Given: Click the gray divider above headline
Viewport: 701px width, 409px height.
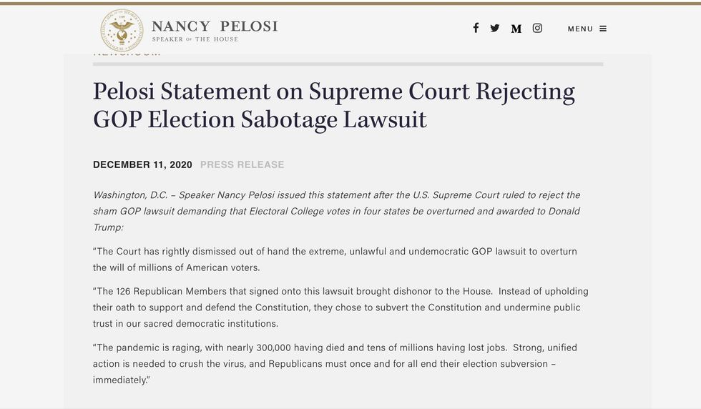Looking at the screenshot, I should click(348, 64).
